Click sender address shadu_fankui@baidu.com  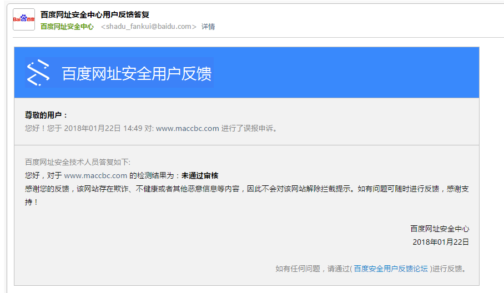(x=149, y=27)
